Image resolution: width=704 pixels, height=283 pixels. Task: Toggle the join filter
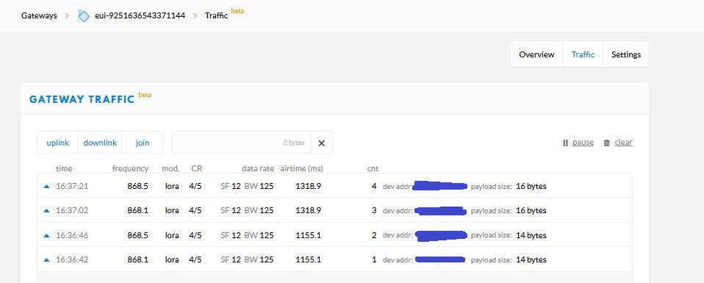(143, 143)
